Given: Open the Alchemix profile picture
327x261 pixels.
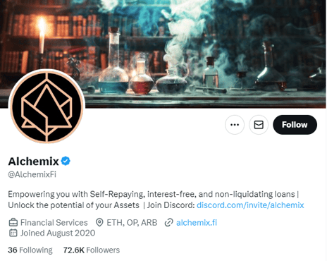Looking at the screenshot, I should 47,107.
